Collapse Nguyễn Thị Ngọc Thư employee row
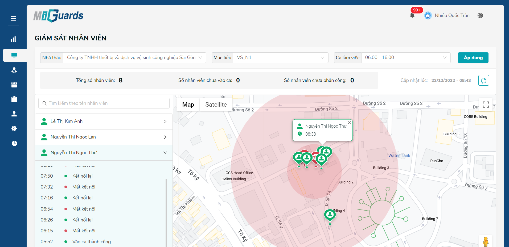Viewport: 509px width, 247px height. 104,153
